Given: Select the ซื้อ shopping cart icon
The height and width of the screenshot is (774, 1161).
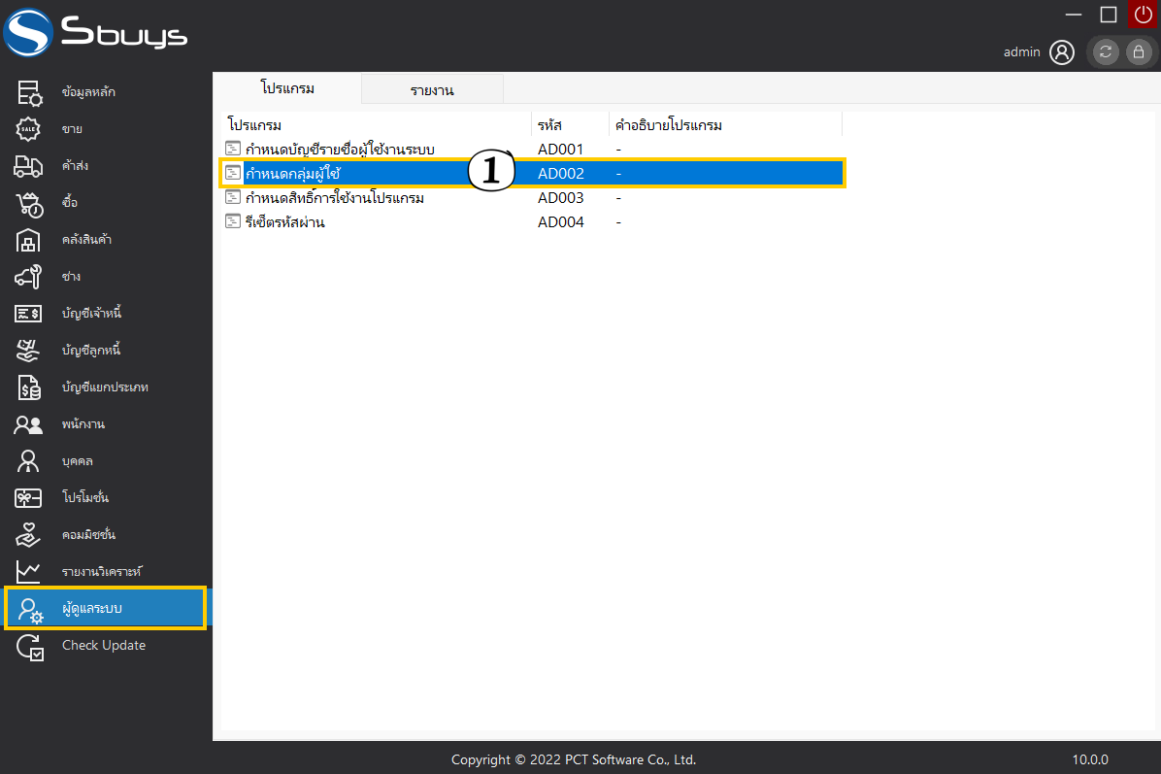Looking at the screenshot, I should 29,203.
